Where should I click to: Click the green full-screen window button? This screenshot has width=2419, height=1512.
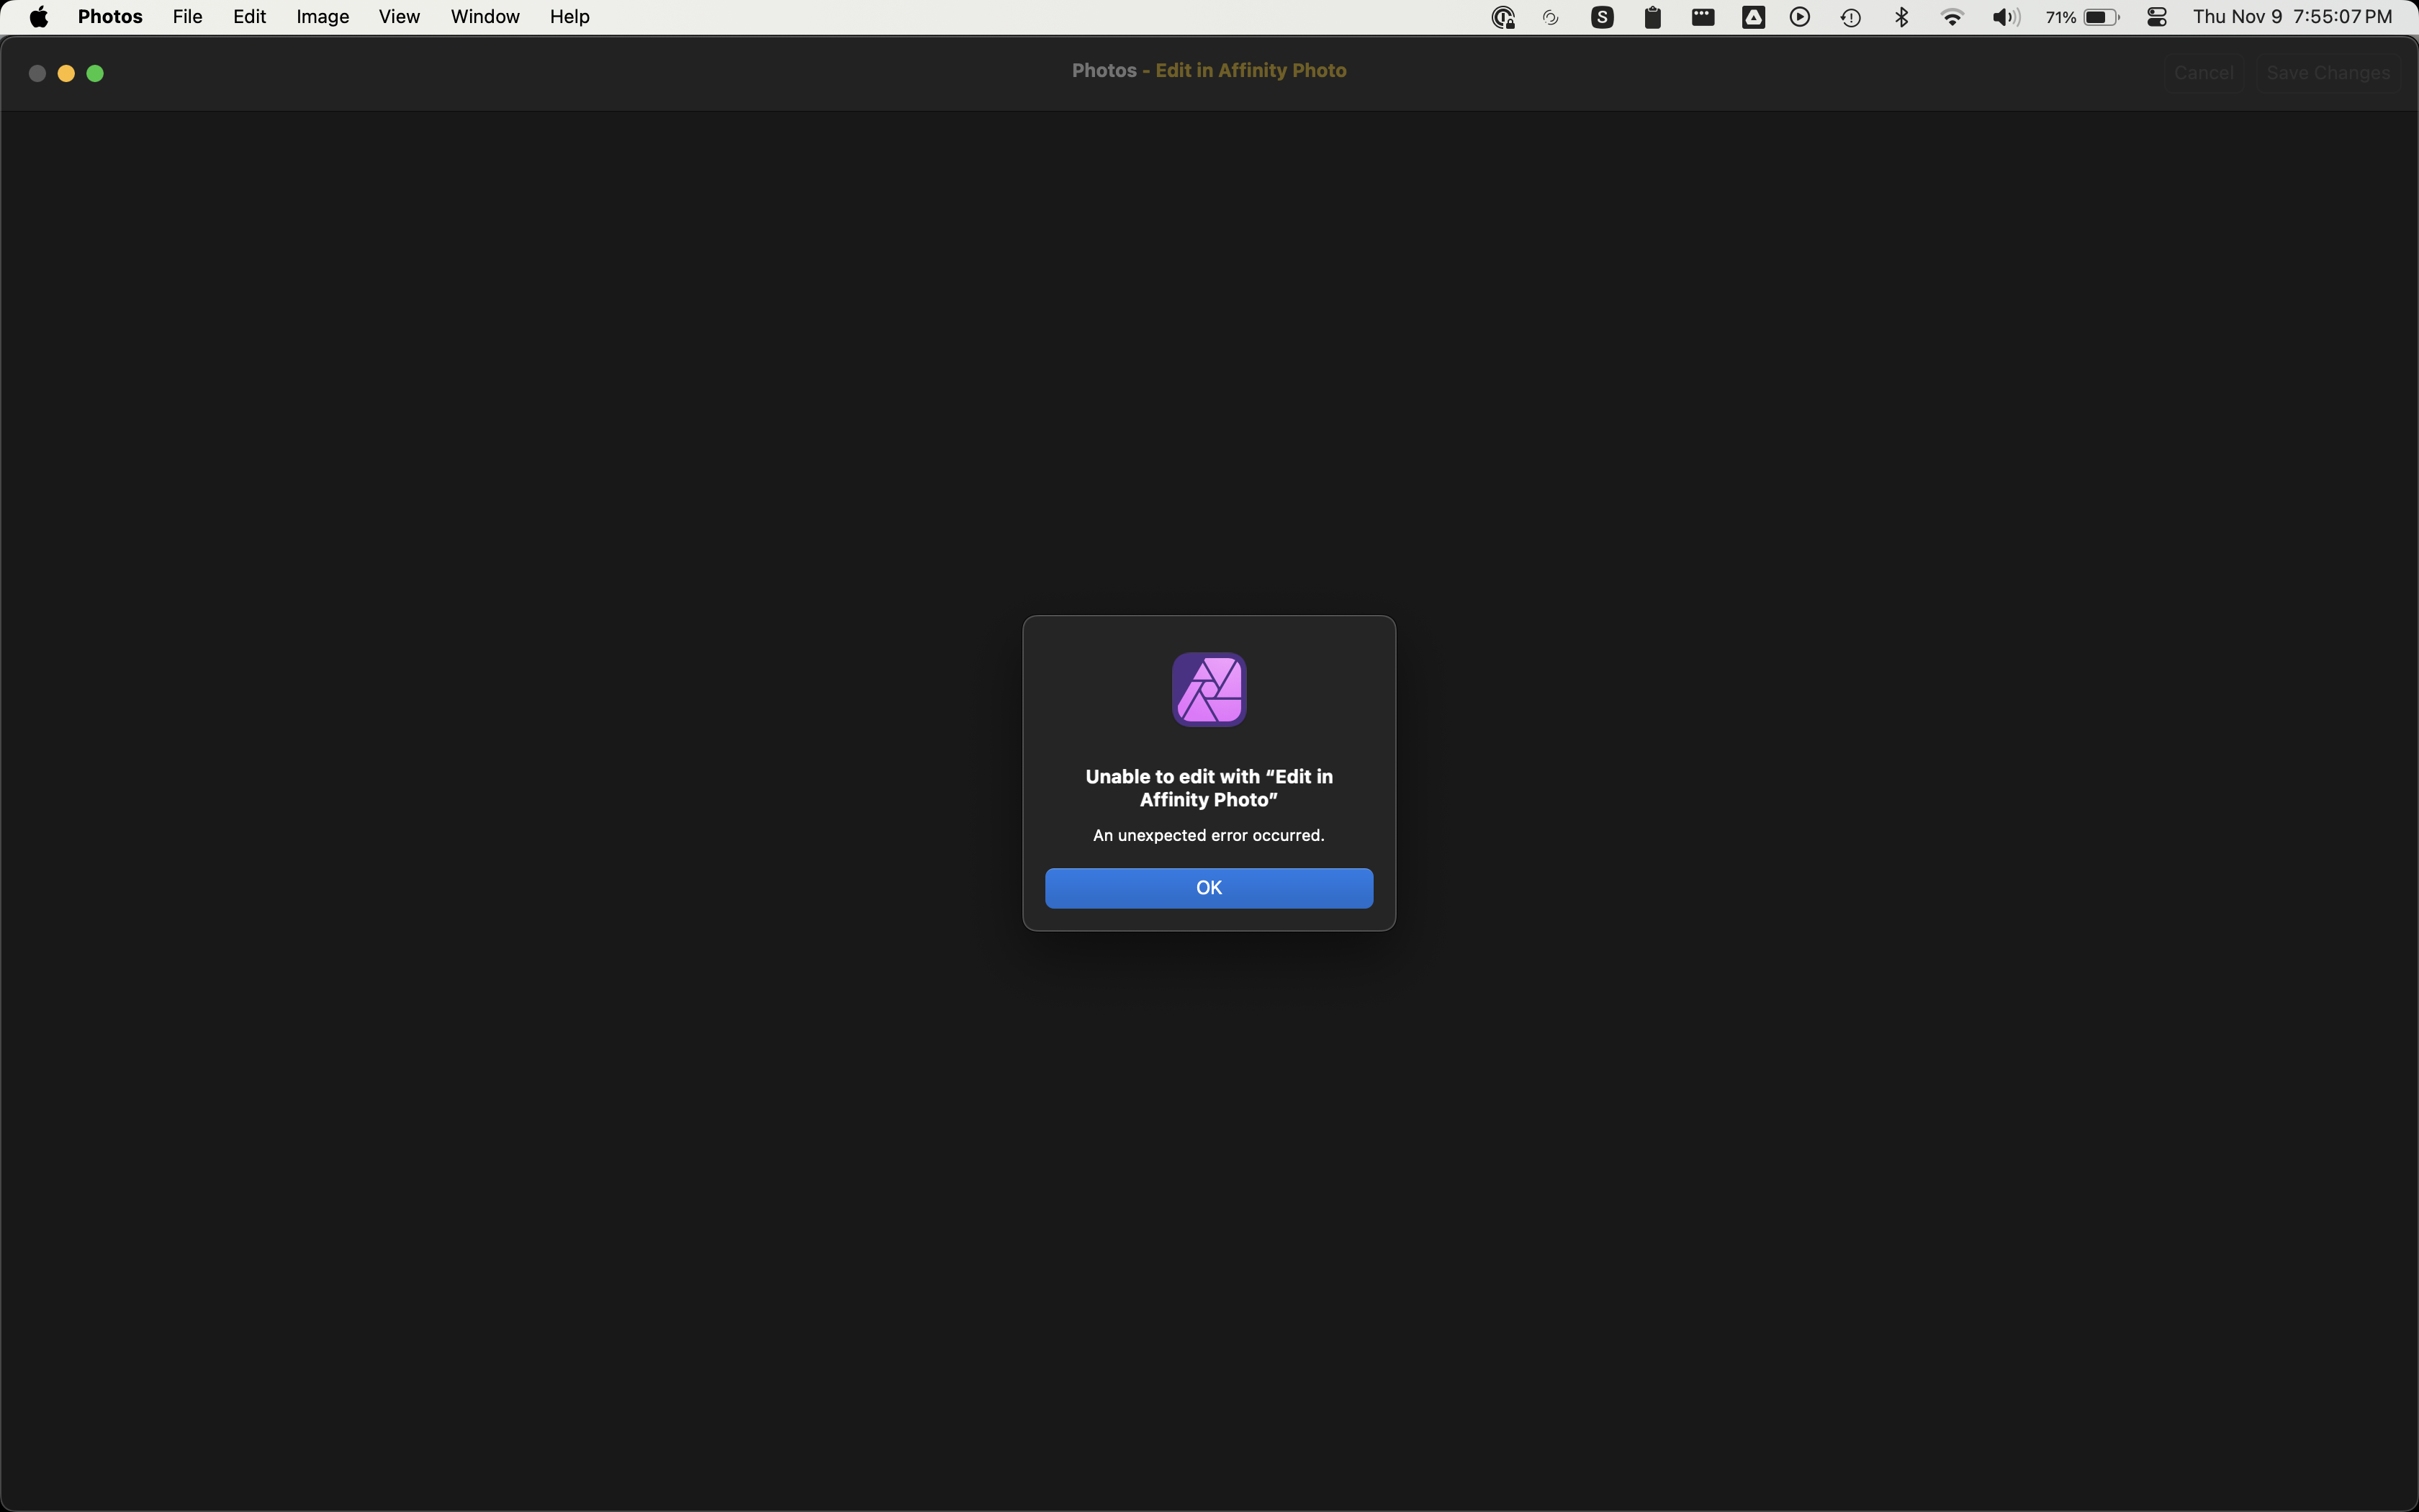pyautogui.click(x=95, y=73)
